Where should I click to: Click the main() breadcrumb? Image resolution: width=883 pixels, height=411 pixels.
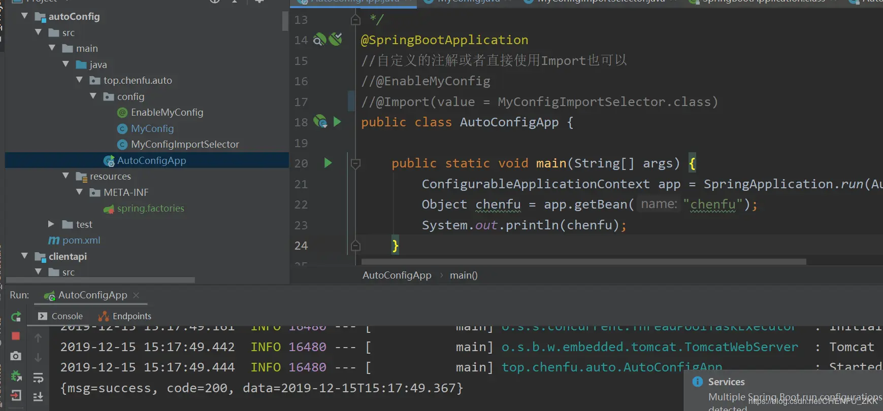464,275
